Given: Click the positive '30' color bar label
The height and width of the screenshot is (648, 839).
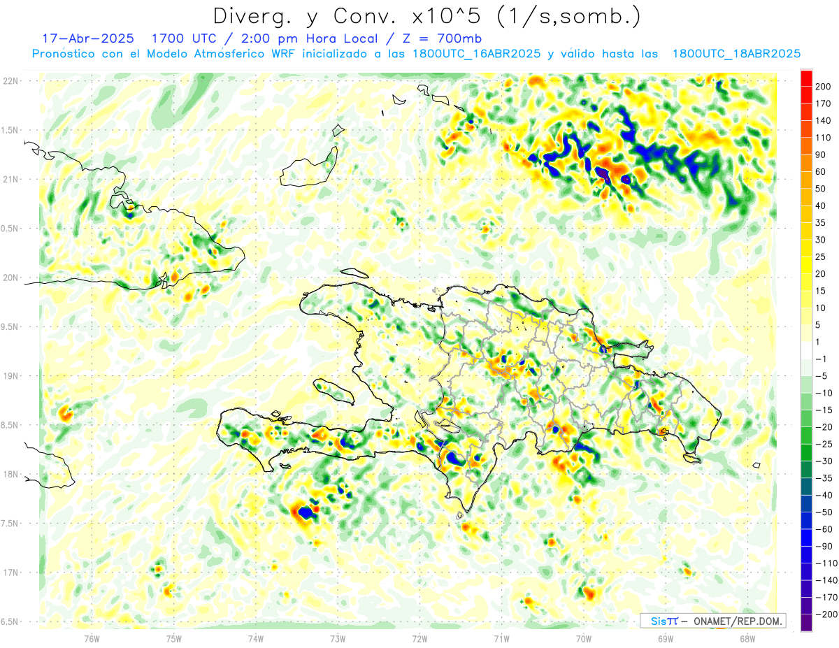Looking at the screenshot, I should (821, 240).
